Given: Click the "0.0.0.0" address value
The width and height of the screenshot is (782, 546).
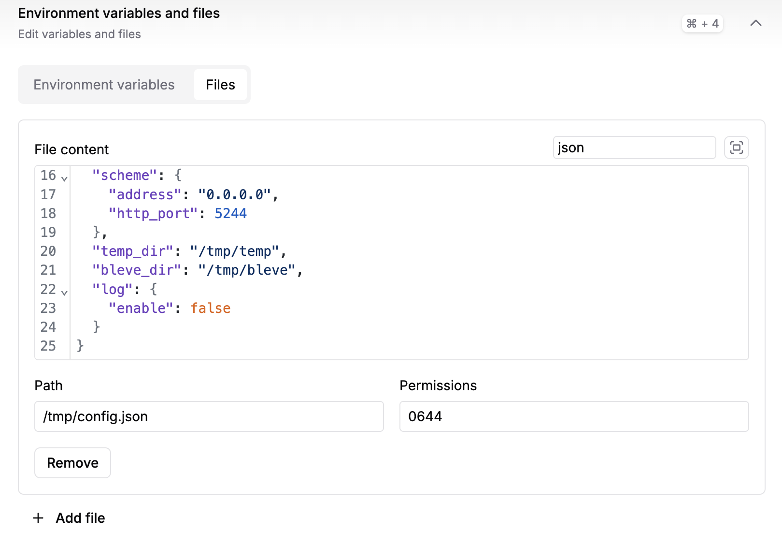Looking at the screenshot, I should (235, 194).
